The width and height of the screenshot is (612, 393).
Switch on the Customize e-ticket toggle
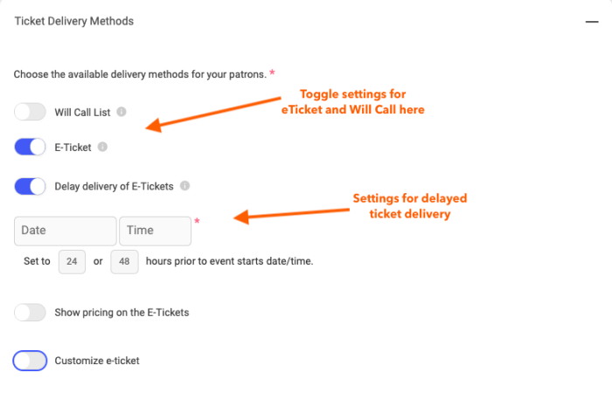(30, 360)
